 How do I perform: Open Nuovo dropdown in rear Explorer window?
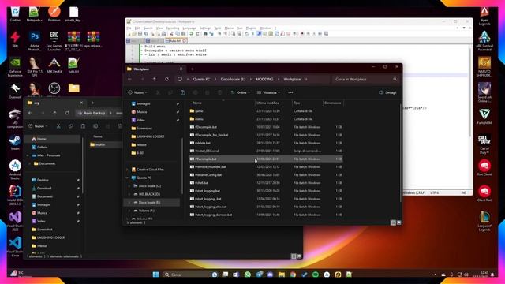pos(38,126)
